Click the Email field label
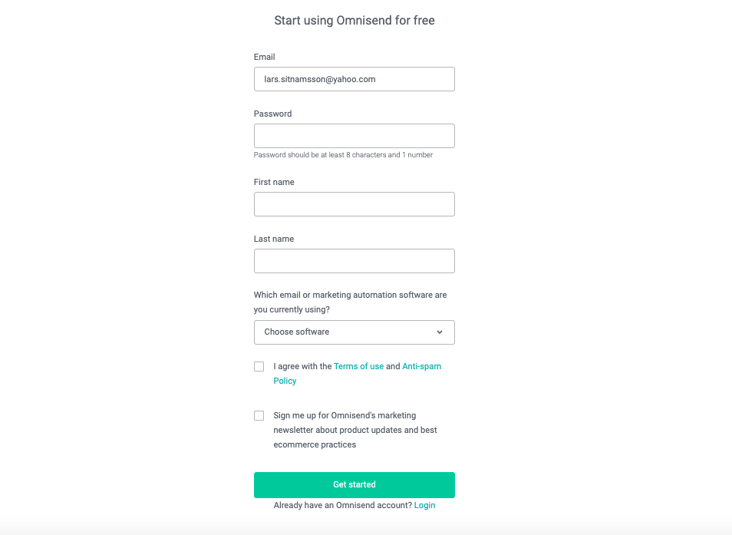This screenshot has height=535, width=732. pyautogui.click(x=265, y=57)
